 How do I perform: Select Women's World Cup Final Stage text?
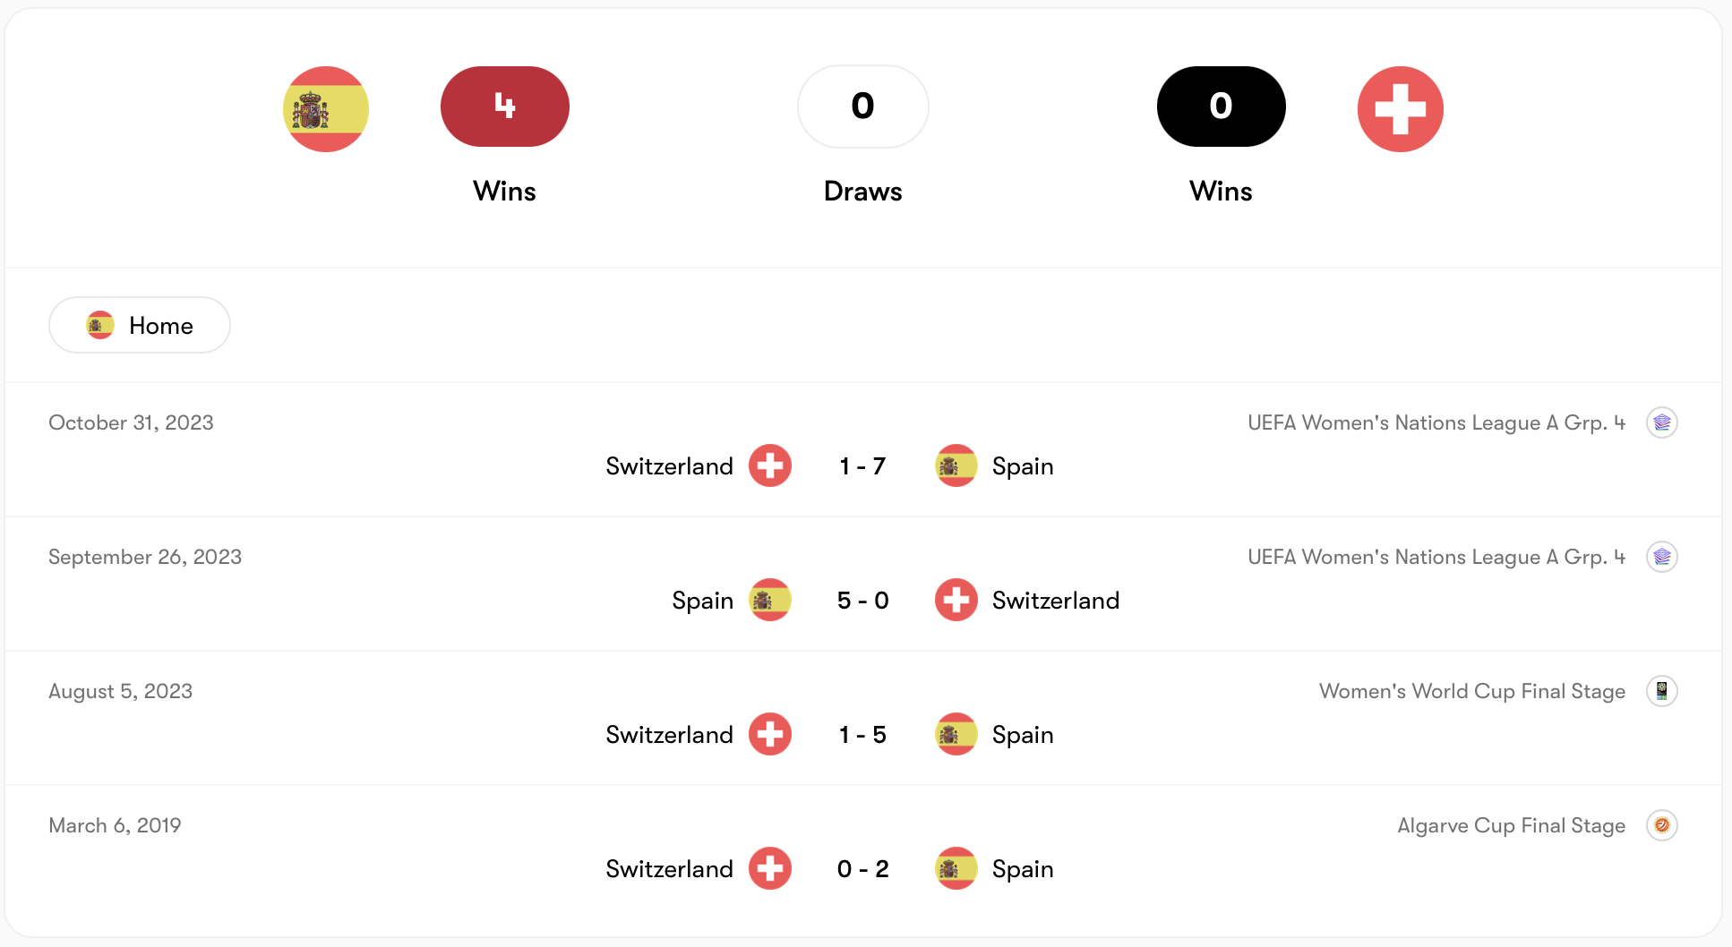[x=1472, y=691]
